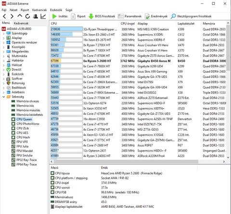The width and height of the screenshot is (231, 214).
Task: Select the Szoftver icon in tree
Action: (9, 78)
